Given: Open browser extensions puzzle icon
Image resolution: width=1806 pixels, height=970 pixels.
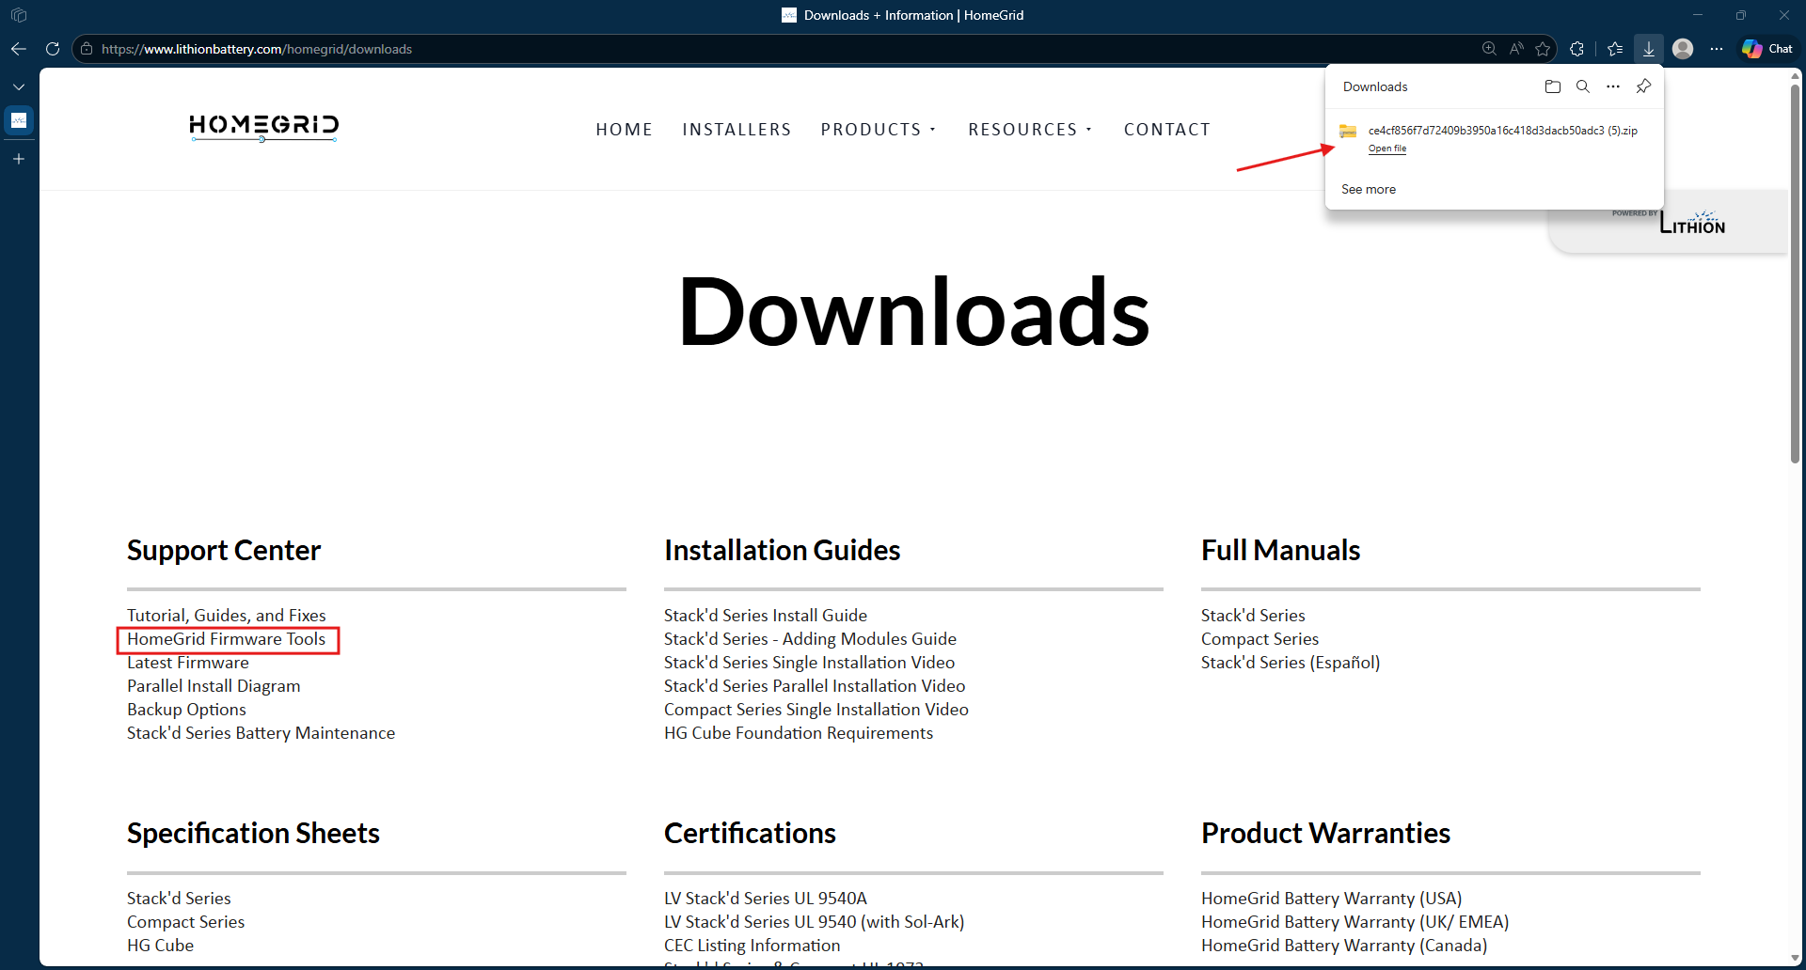Looking at the screenshot, I should coord(1577,49).
